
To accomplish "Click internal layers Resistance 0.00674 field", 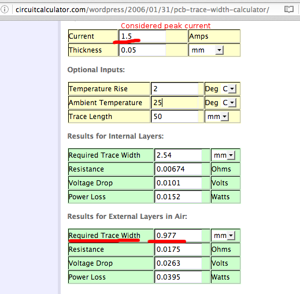I will pyautogui.click(x=178, y=169).
